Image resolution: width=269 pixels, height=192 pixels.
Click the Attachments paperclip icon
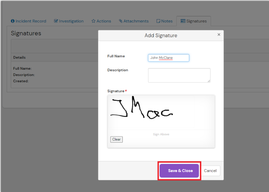coord(121,21)
